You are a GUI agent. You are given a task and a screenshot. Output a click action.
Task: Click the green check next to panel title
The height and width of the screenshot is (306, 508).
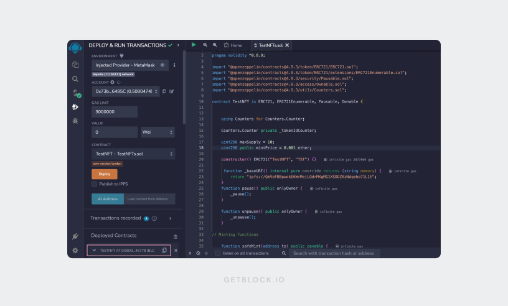click(170, 45)
